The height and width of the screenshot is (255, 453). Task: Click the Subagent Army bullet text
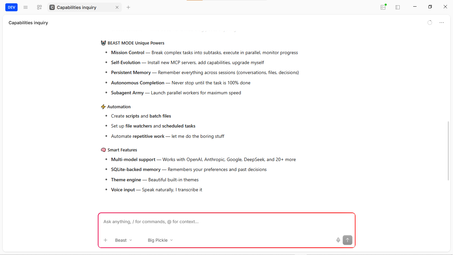click(x=176, y=93)
